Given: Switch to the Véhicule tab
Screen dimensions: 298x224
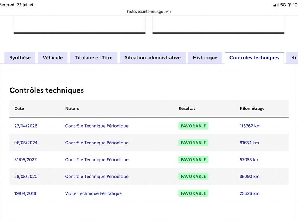Looking at the screenshot, I should (x=53, y=58).
